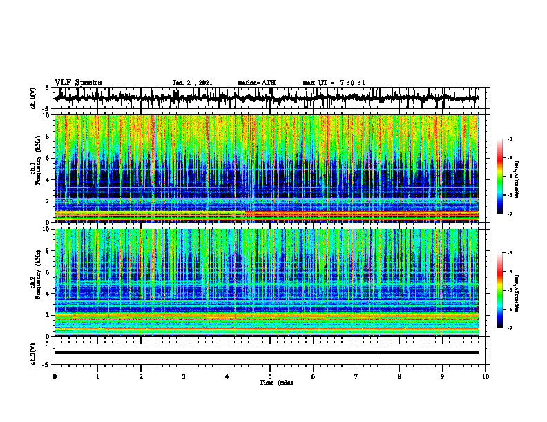Click time axis tick label "10"
The image size is (547, 422).
click(486, 376)
